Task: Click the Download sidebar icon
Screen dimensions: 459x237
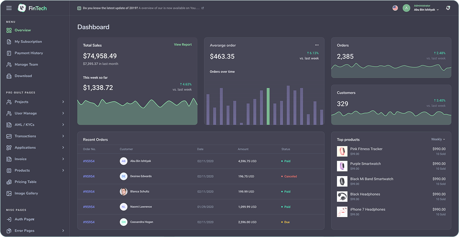Action: pos(9,76)
